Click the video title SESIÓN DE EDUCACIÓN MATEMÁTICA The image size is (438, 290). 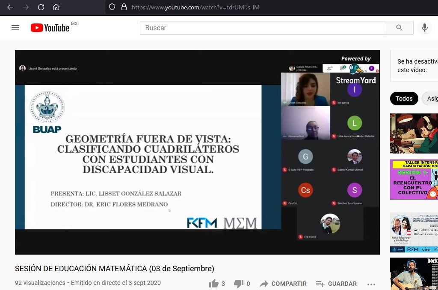click(x=115, y=269)
